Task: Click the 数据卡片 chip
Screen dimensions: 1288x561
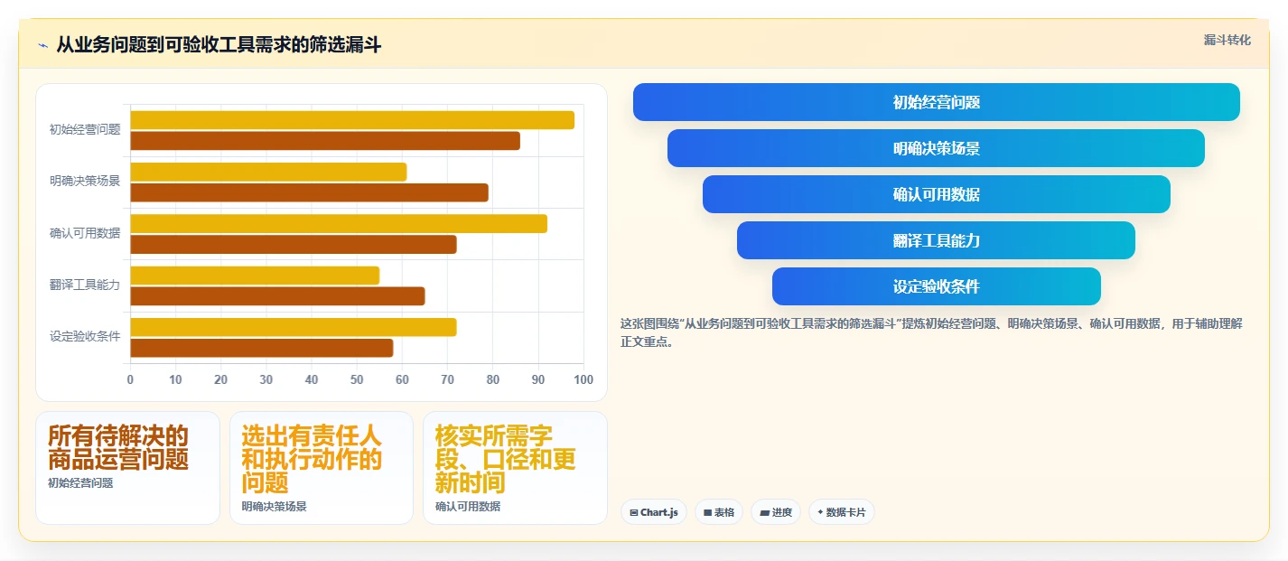Action: click(841, 512)
